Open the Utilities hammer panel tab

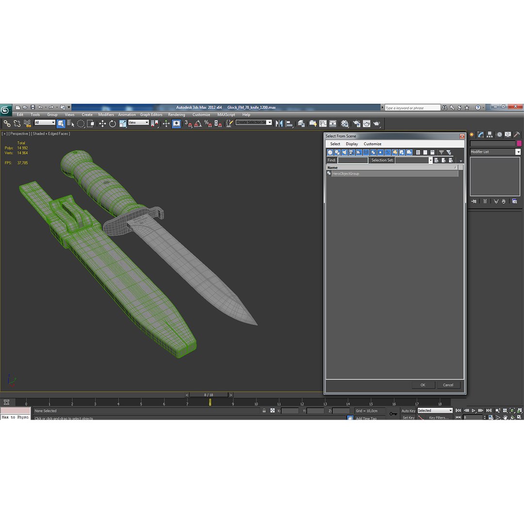(517, 135)
